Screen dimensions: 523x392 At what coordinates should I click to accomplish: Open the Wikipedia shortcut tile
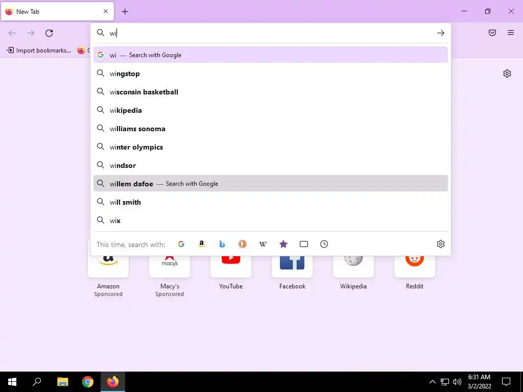tap(353, 273)
